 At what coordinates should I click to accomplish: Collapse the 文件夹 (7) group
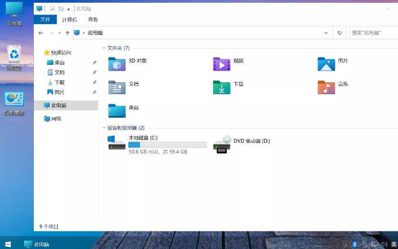[x=104, y=48]
